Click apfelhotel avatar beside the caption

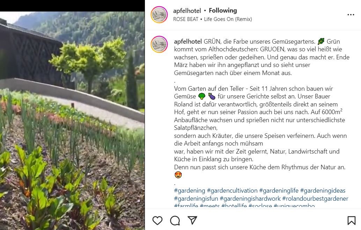point(159,44)
